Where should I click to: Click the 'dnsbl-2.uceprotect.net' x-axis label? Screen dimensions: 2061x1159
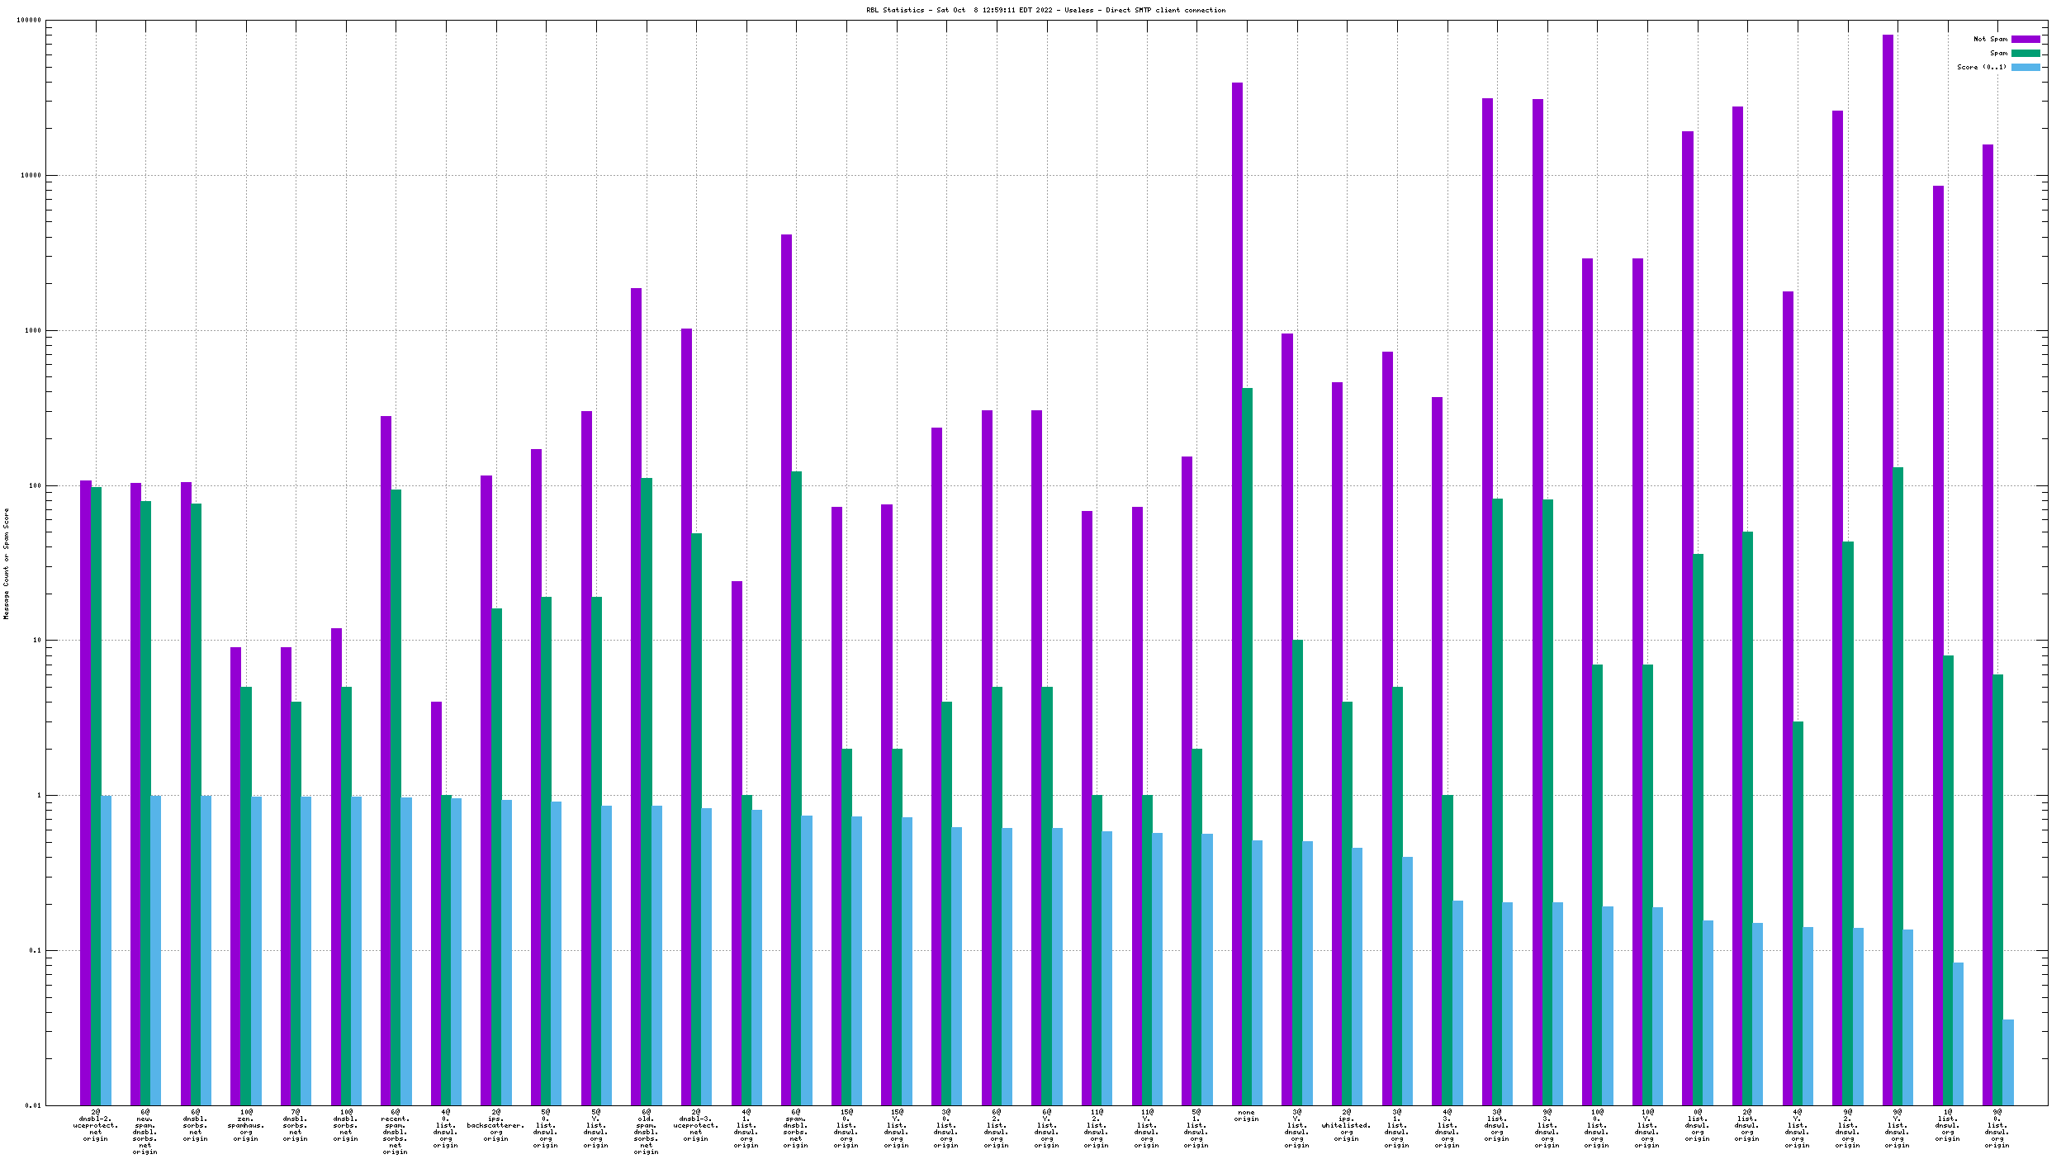(x=96, y=1125)
